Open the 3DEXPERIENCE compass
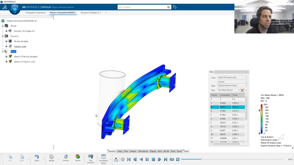The height and width of the screenshot is (165, 294). pyautogui.click(x=15, y=9)
